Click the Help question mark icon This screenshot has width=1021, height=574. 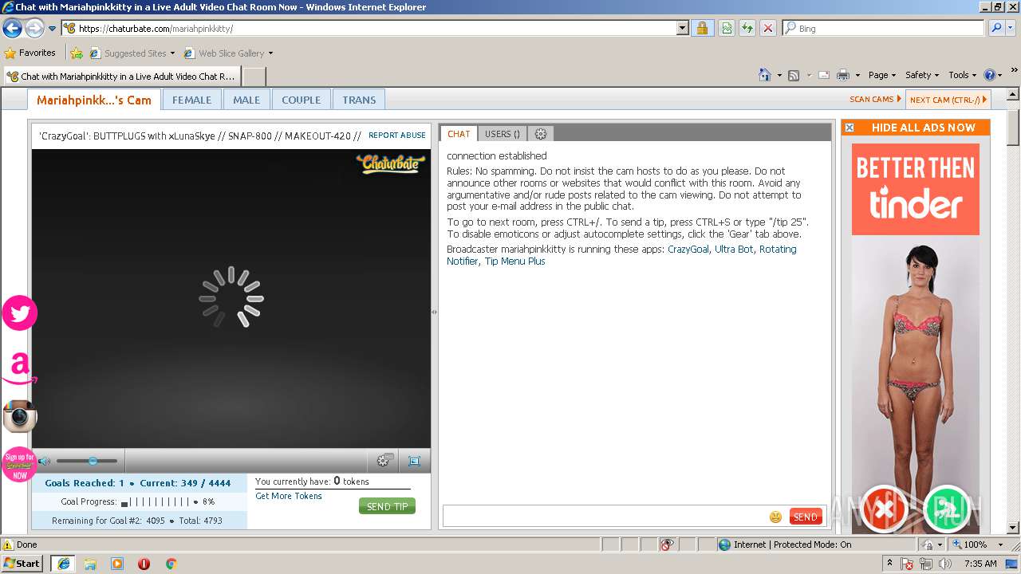(990, 75)
